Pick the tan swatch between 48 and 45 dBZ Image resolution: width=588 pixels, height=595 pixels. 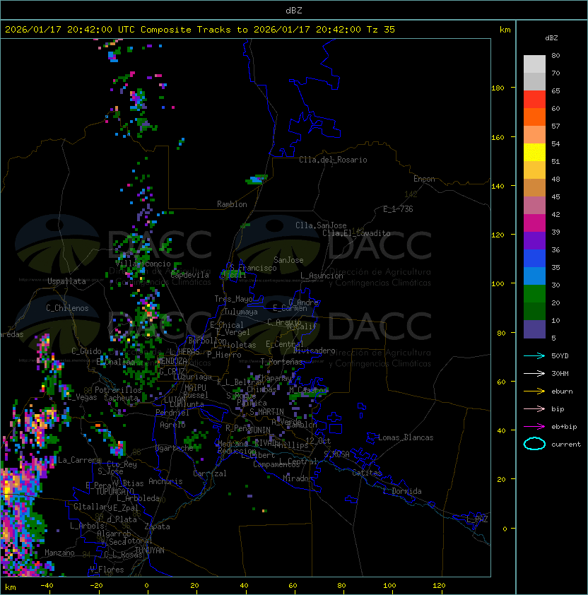[534, 188]
